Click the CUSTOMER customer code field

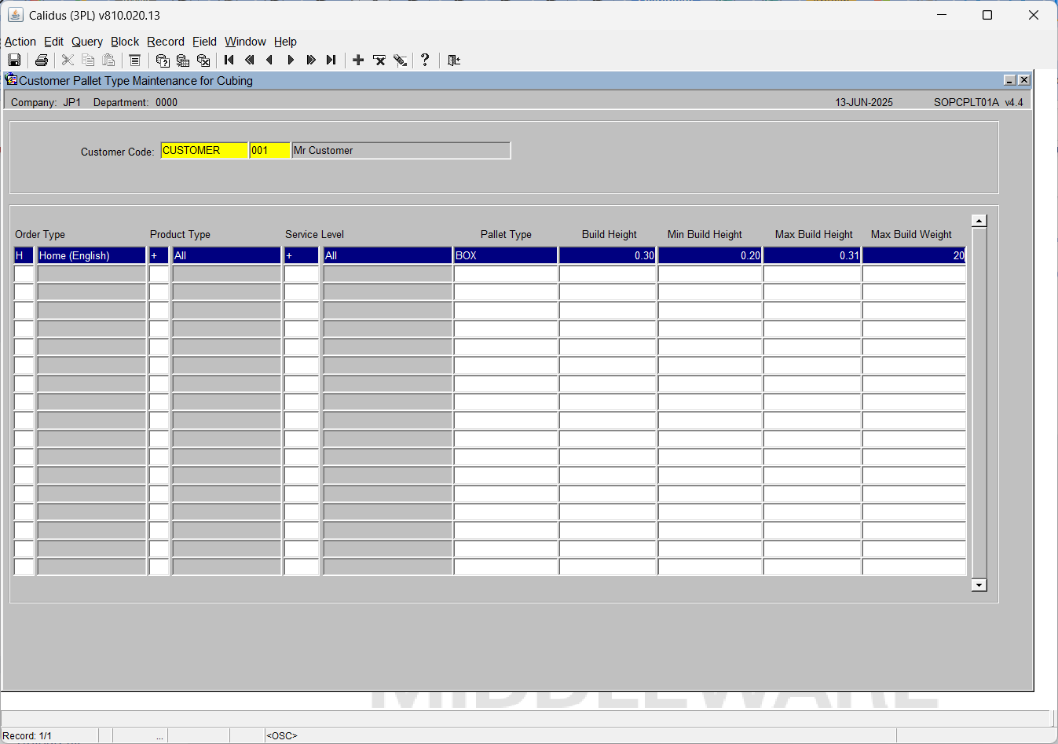[204, 150]
